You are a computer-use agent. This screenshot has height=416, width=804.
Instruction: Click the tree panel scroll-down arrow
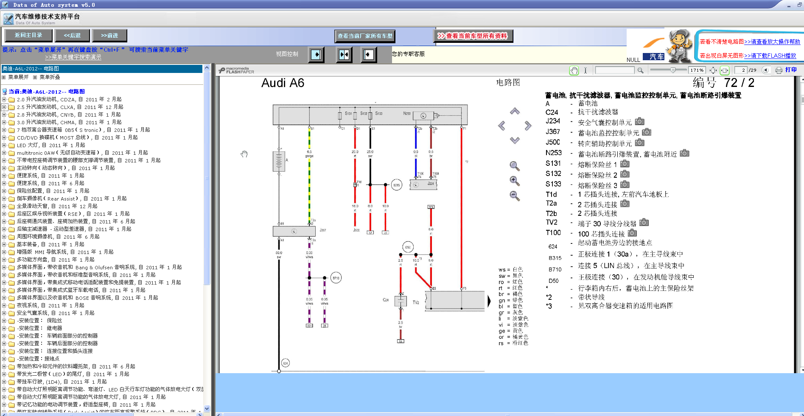207,409
